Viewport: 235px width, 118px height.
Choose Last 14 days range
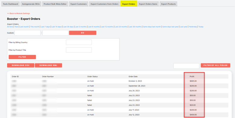(x=56, y=27)
